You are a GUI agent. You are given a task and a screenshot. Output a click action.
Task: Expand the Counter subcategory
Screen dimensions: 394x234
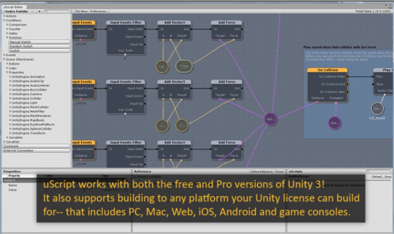click(x=7, y=29)
